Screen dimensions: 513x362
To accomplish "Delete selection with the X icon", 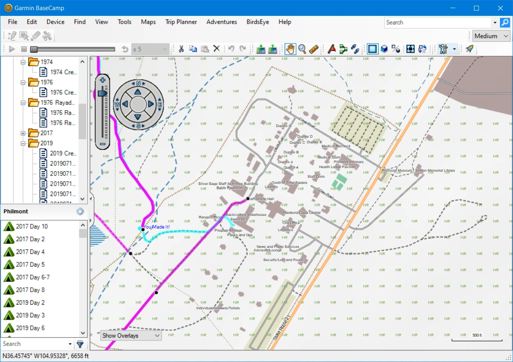I will [x=216, y=49].
